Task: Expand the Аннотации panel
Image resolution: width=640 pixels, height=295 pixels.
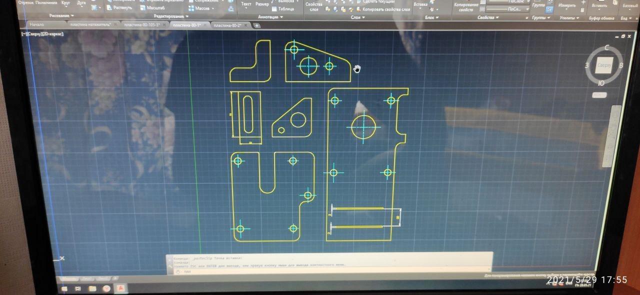Action: point(270,17)
